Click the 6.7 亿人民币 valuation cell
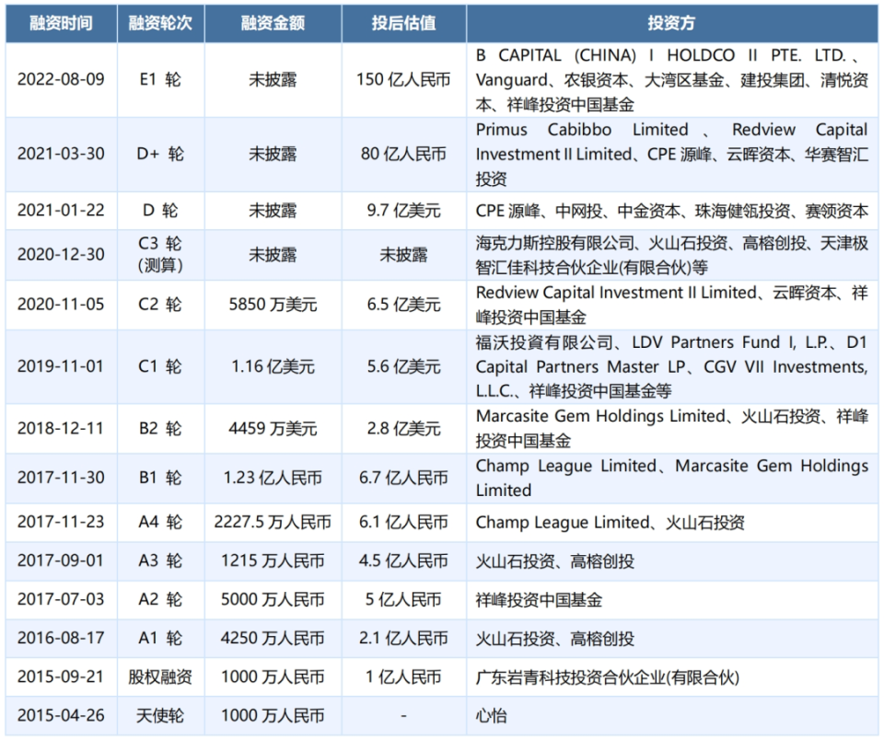Image resolution: width=884 pixels, height=740 pixels. [x=403, y=479]
